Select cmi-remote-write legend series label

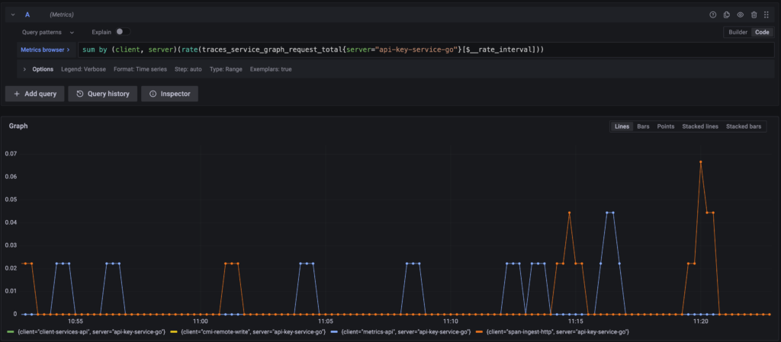coord(253,331)
